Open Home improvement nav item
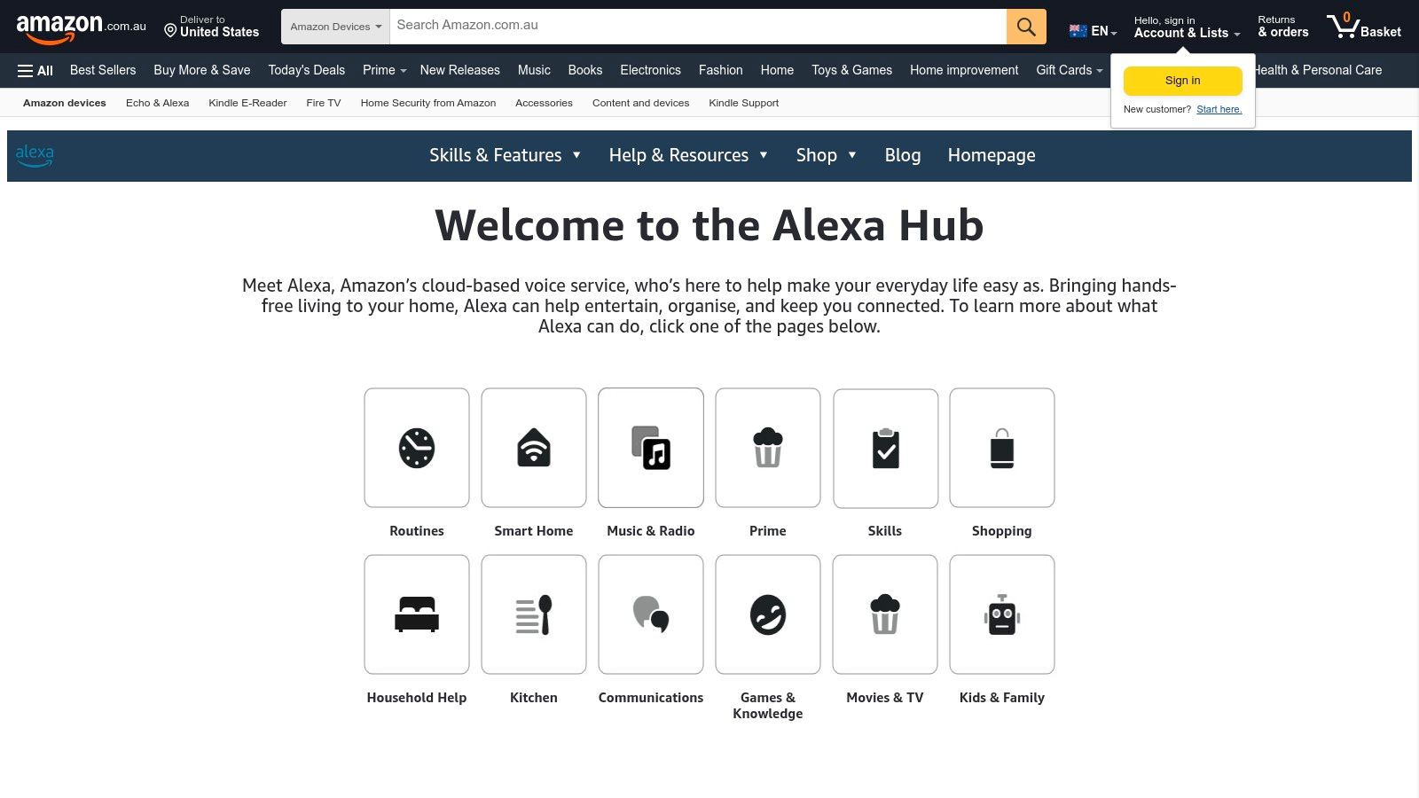The image size is (1419, 798). point(964,70)
